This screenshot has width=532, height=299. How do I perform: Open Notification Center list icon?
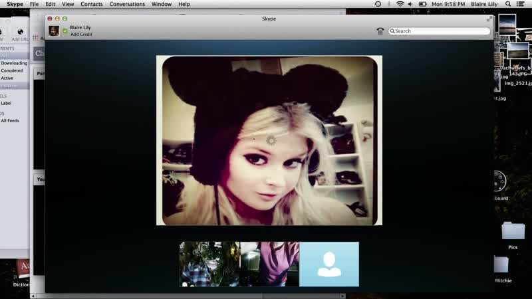pyautogui.click(x=520, y=4)
